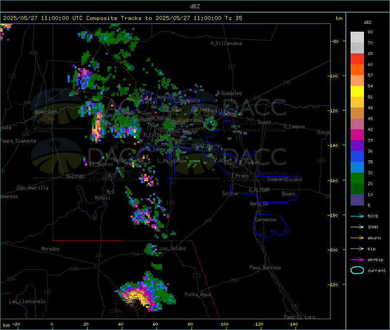Viewport: 390px width, 330px height.
Task: Click the Guadales place label
Action: pos(231,93)
